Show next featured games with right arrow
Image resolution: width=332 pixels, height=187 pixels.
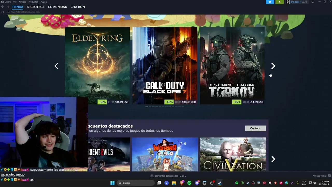point(273,66)
